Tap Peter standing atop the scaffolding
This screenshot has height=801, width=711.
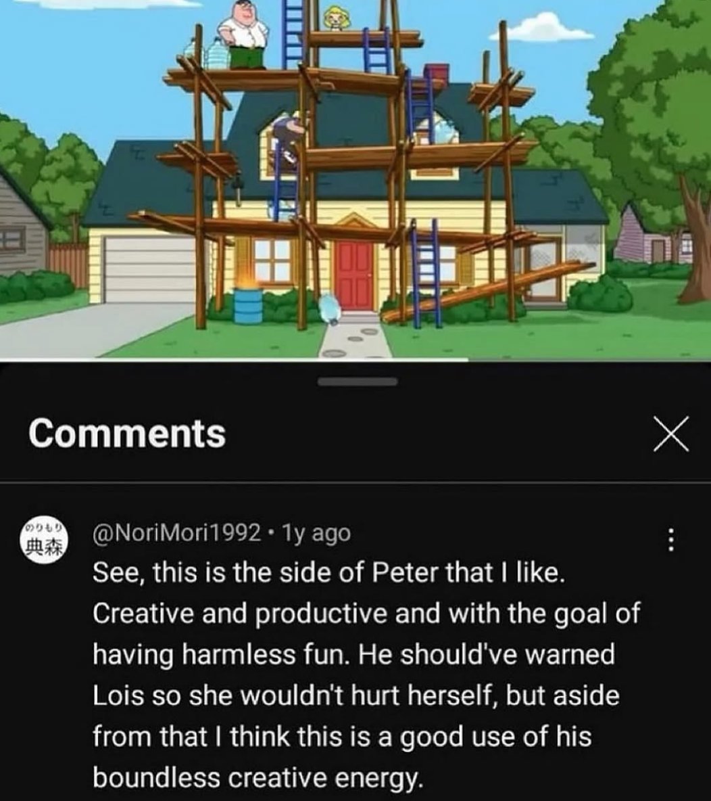[243, 35]
